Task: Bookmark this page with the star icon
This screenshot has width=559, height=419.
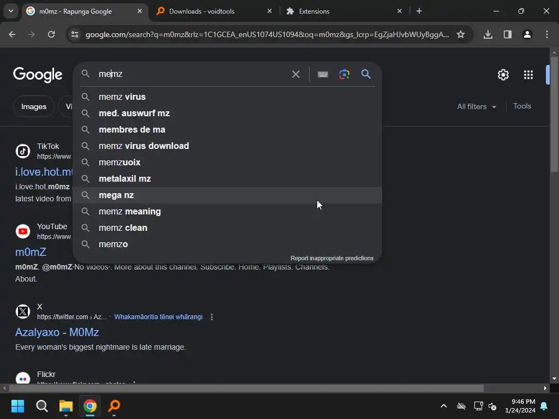Action: 461,34
